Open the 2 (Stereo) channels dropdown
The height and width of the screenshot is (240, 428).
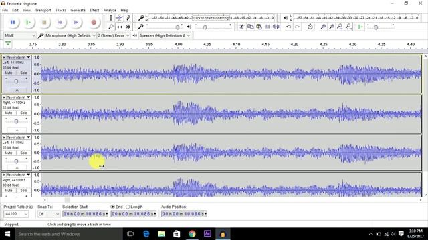(114, 35)
